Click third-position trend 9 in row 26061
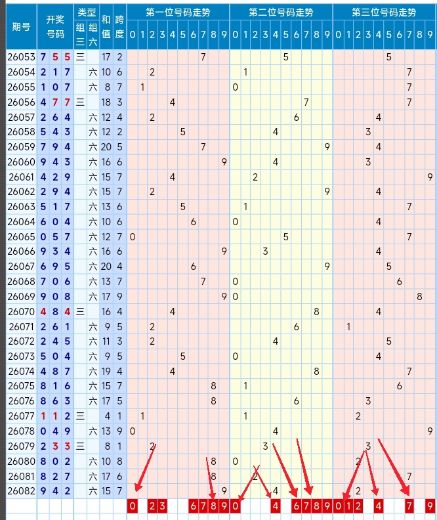Viewport: 437px width, 520px height. click(x=430, y=177)
